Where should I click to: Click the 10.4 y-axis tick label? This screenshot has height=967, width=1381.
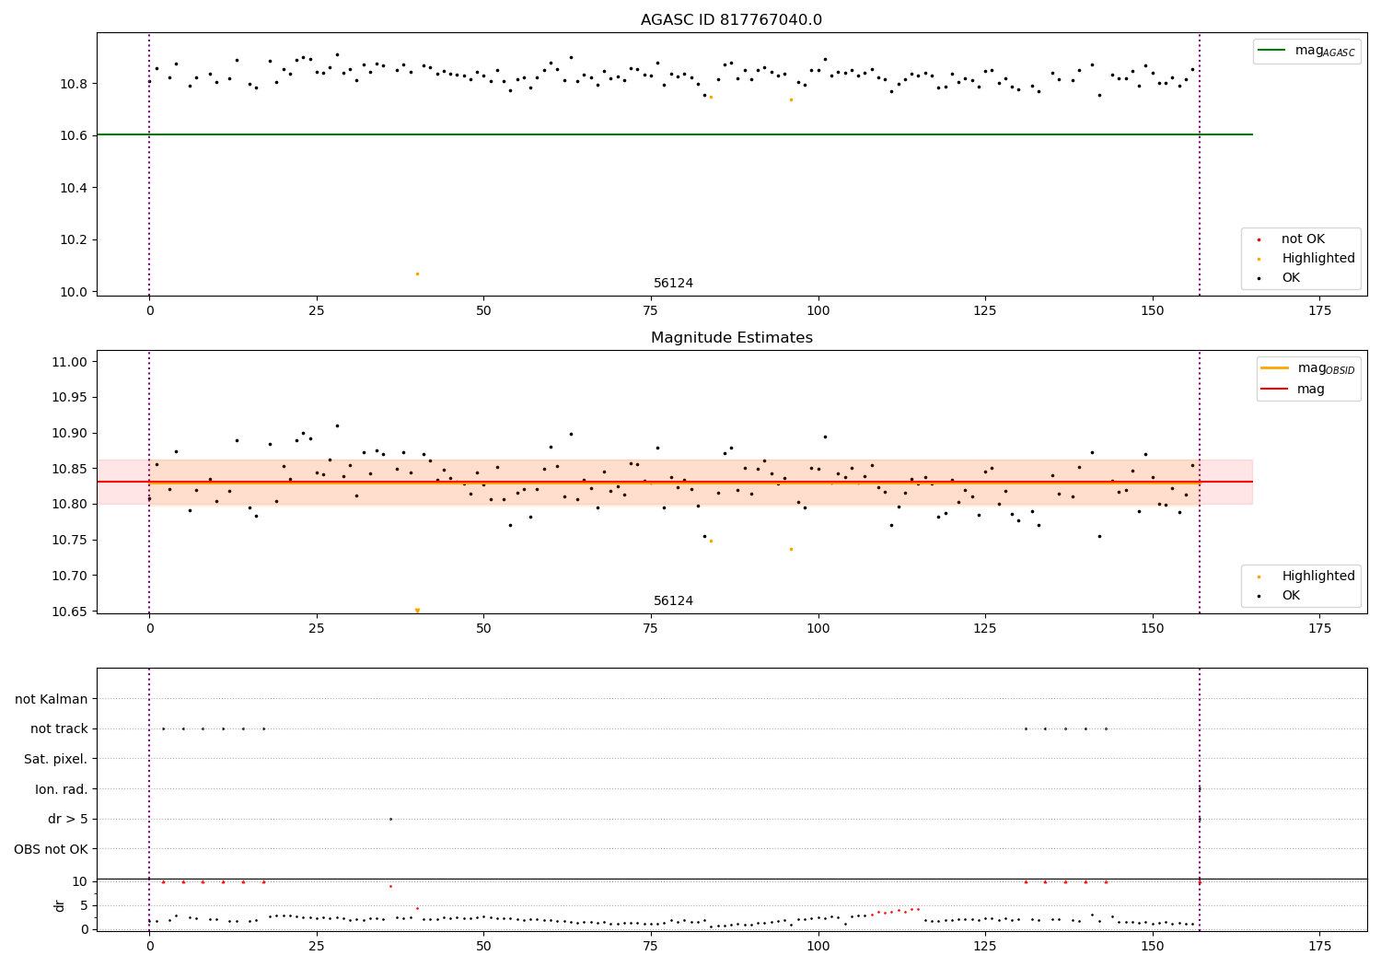[x=74, y=188]
